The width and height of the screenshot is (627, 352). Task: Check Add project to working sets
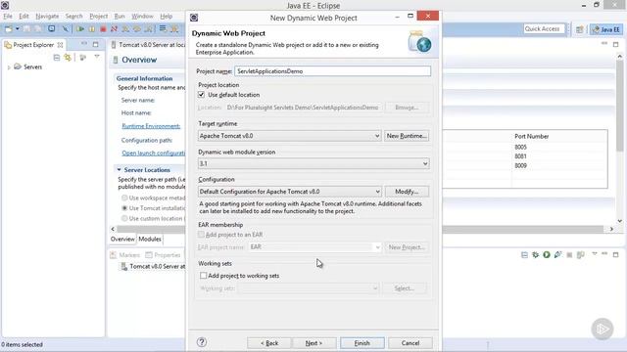tap(203, 276)
